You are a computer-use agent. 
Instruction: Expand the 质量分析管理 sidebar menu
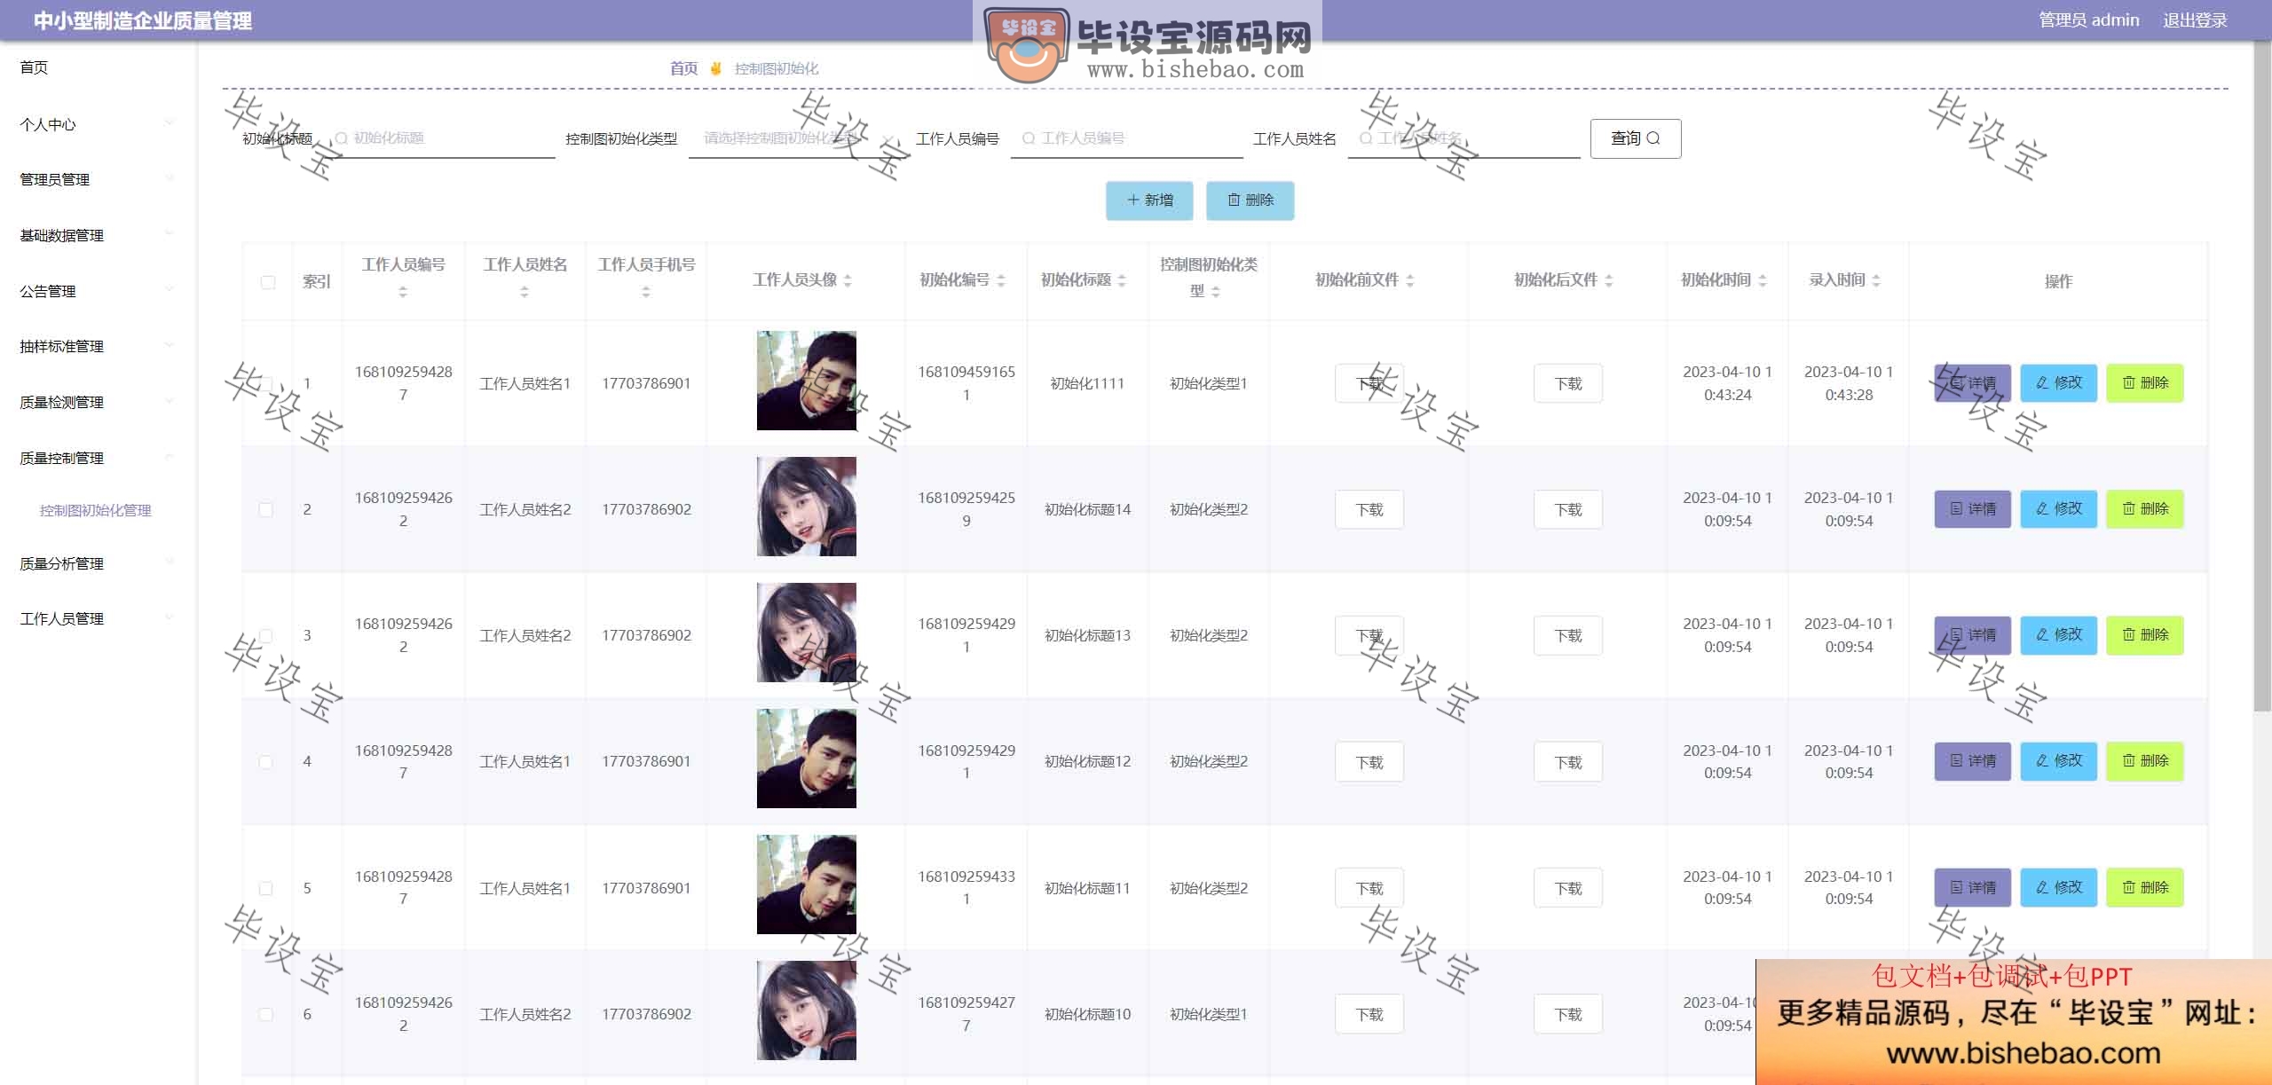tap(96, 563)
